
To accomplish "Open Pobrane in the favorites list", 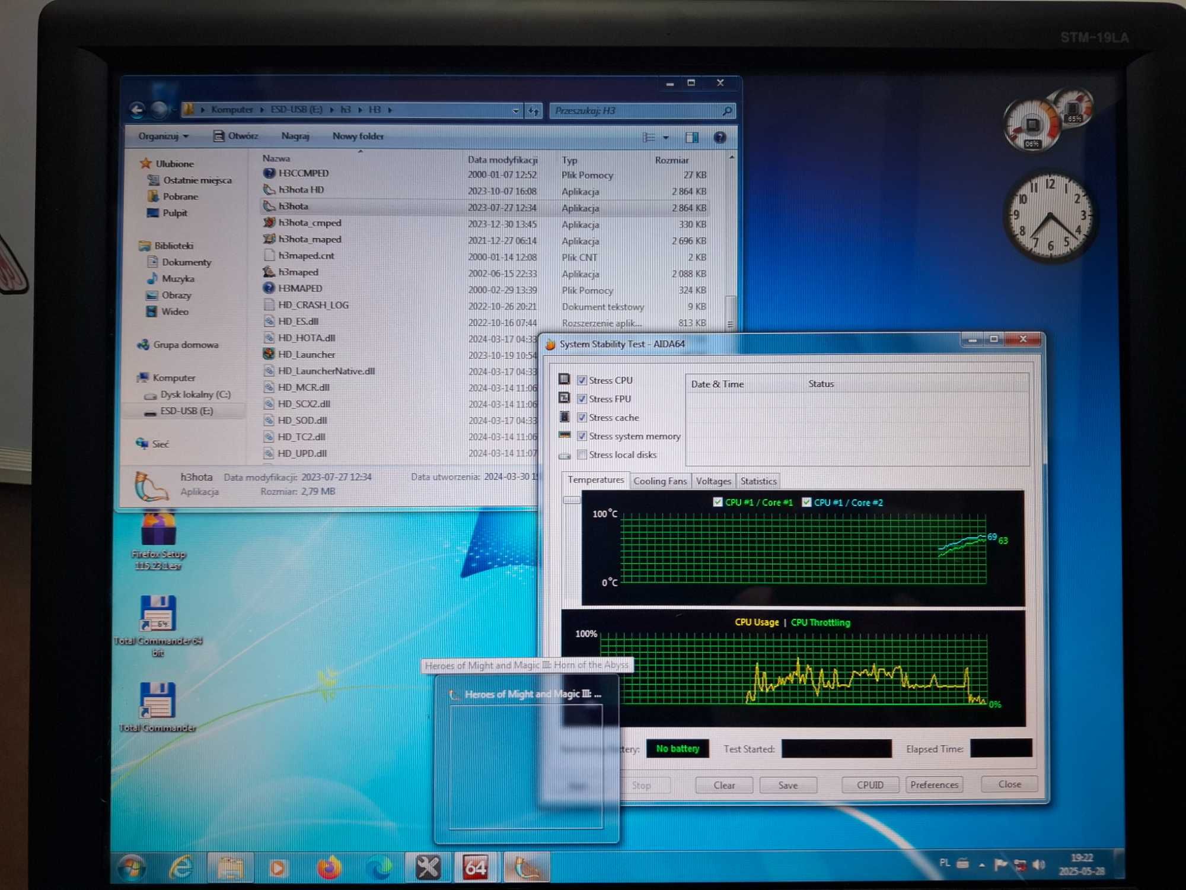I will pos(180,196).
